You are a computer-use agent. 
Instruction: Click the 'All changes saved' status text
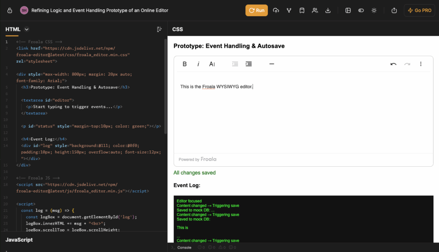(195, 173)
